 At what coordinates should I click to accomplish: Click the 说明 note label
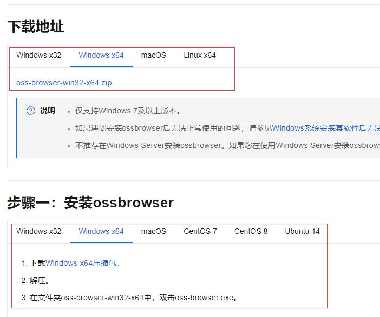point(48,111)
